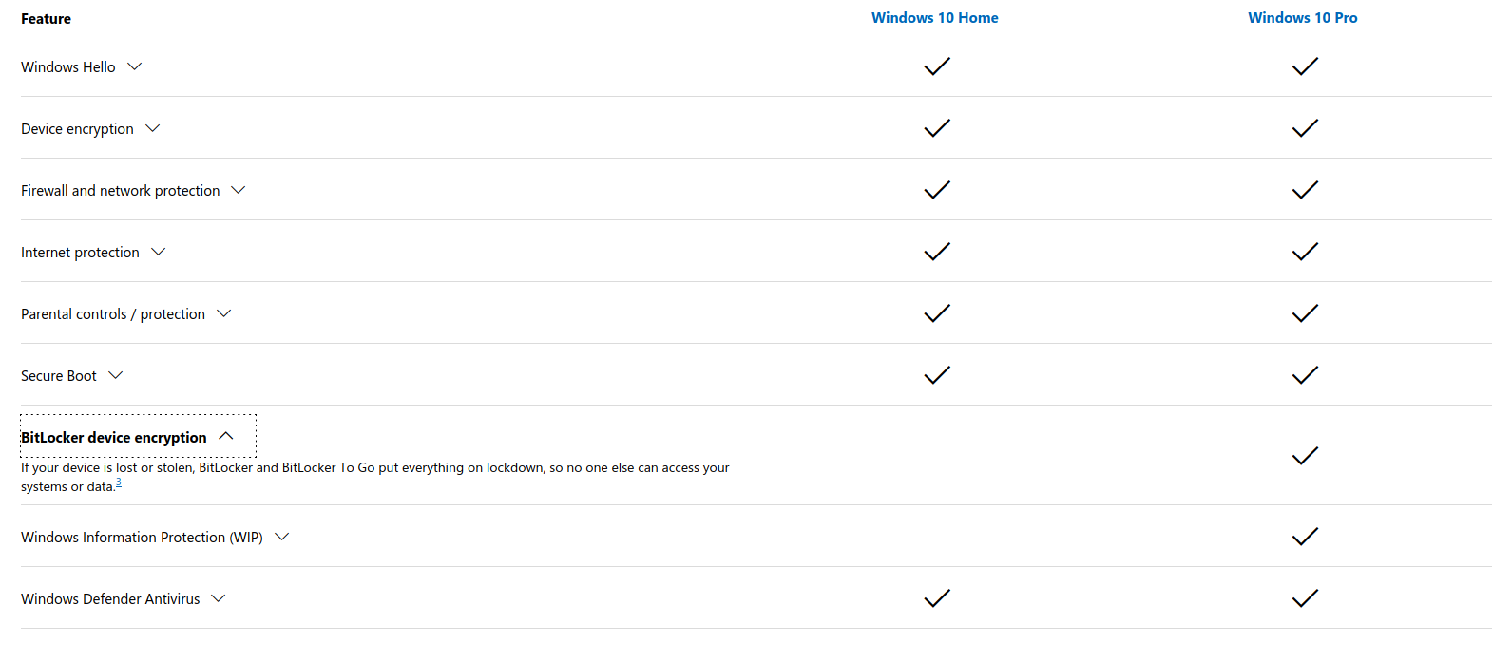This screenshot has height=662, width=1512.
Task: Click Secure Boot checkmark under Windows 10 Home
Action: [937, 375]
